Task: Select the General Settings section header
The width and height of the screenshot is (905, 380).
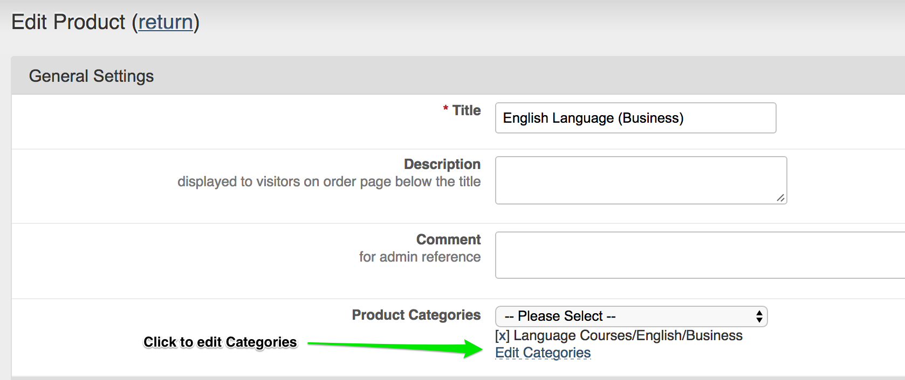Action: 91,76
